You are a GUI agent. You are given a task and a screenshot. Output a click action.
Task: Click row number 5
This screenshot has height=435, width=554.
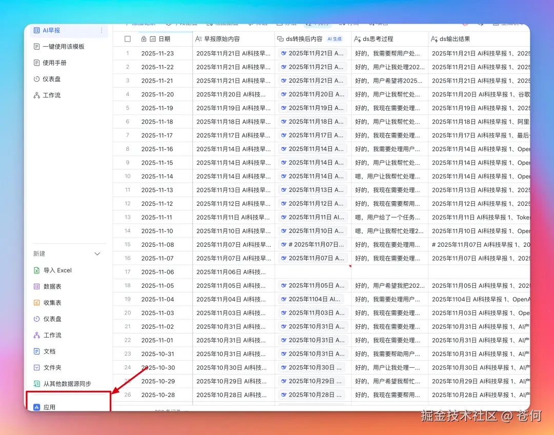(128, 108)
